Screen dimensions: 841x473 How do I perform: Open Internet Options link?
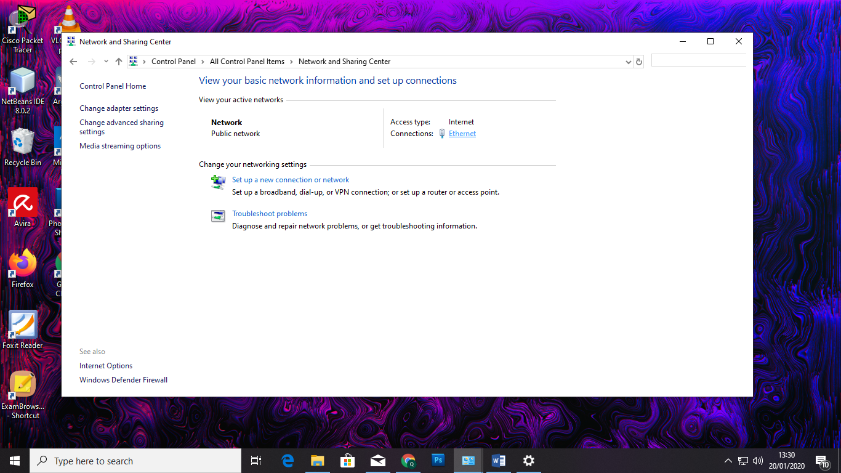click(106, 366)
